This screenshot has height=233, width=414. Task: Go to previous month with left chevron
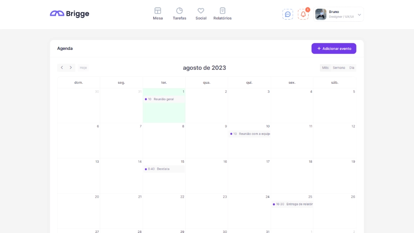(62, 68)
